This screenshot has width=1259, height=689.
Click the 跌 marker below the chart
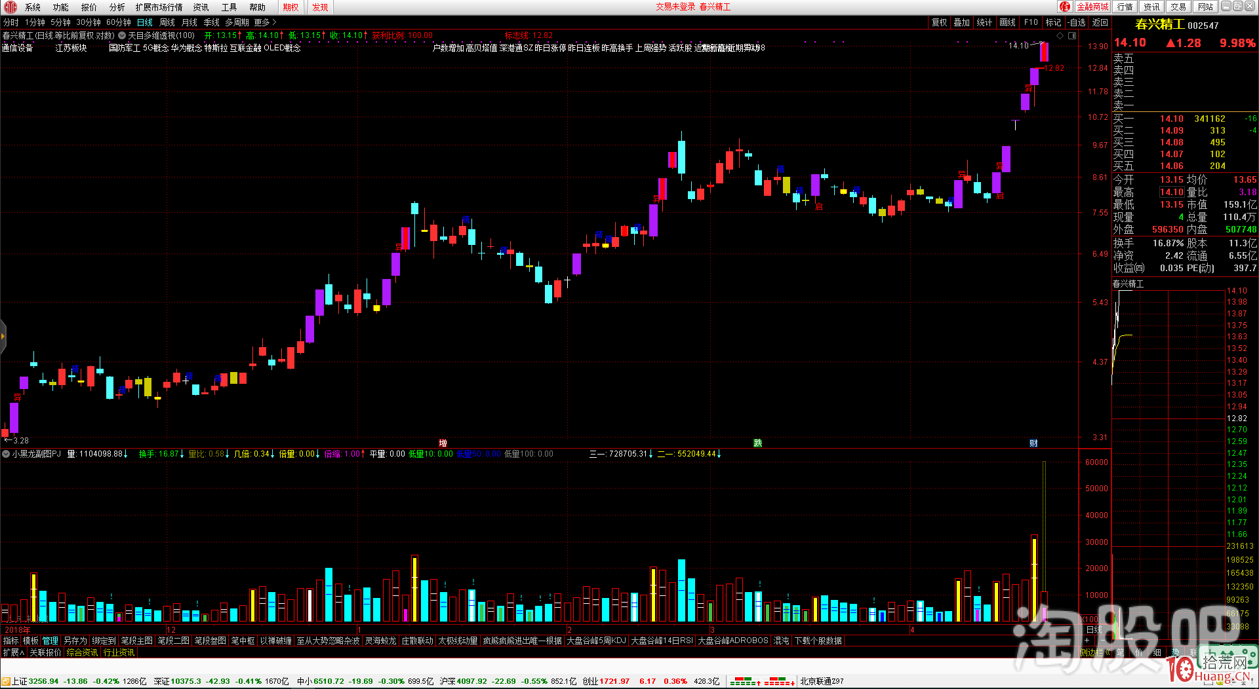(758, 443)
